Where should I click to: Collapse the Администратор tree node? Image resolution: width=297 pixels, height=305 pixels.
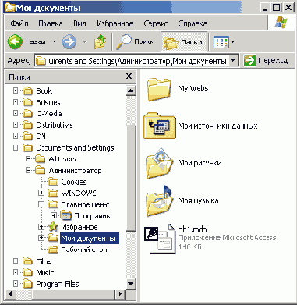(28, 171)
